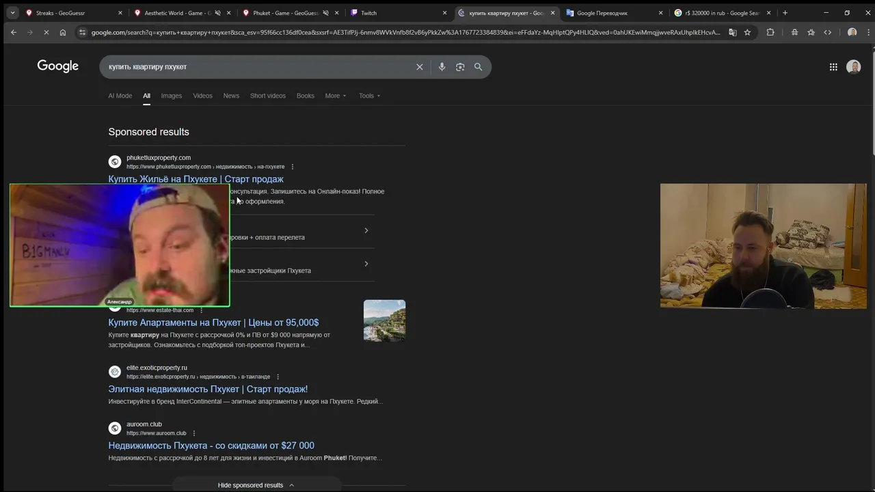The height and width of the screenshot is (492, 875).
Task: Open Элитная недвижимость Пхукет ad link
Action: [208, 389]
